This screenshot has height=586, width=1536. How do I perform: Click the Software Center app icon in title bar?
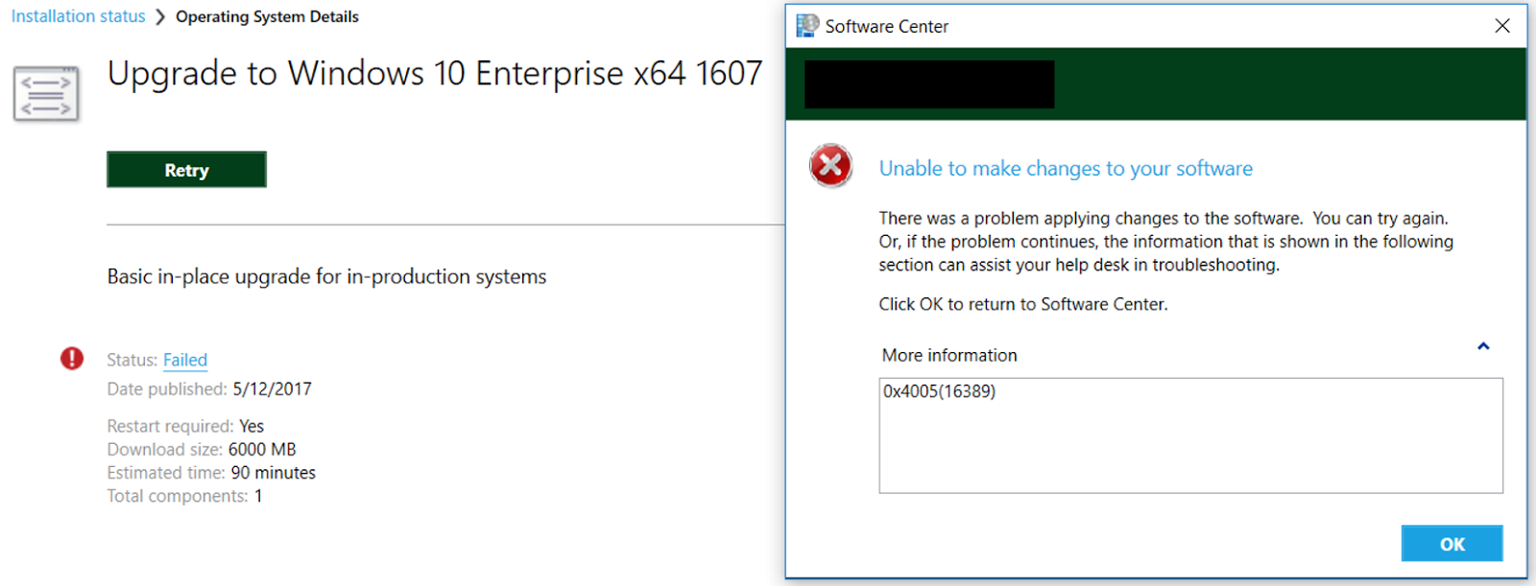click(x=807, y=26)
